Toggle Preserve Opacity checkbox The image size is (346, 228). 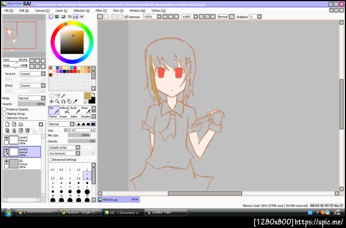point(4,109)
